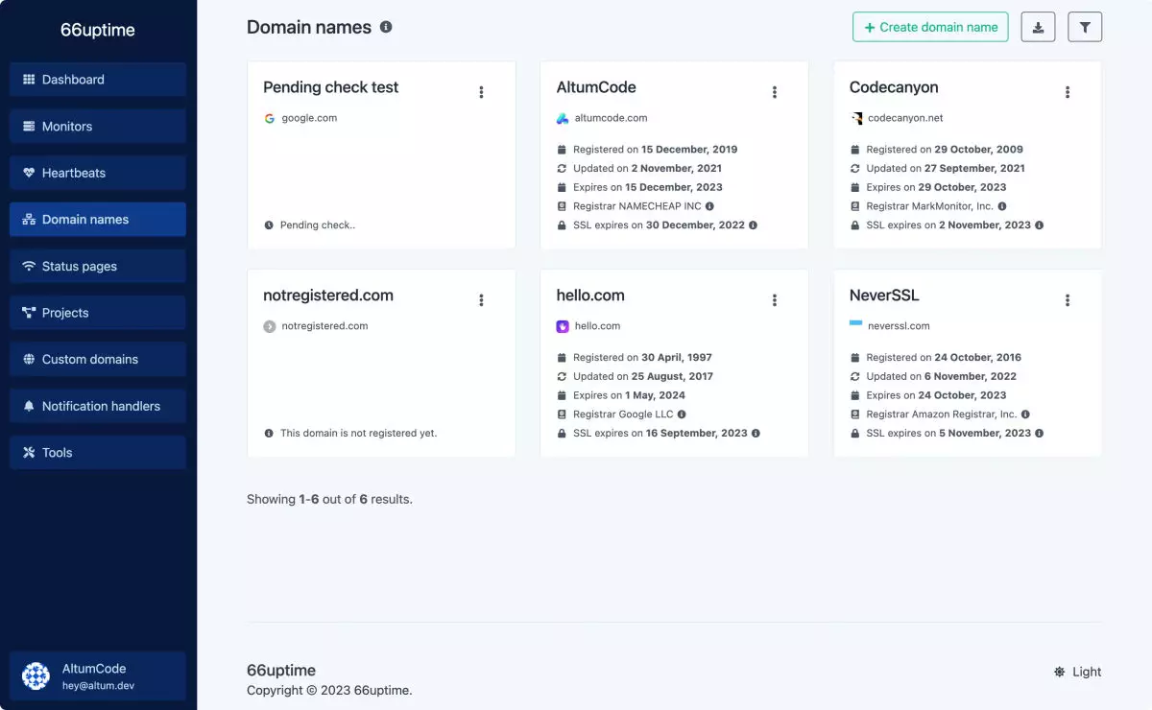The height and width of the screenshot is (710, 1152).
Task: Open Notification handlers page
Action: (x=98, y=406)
